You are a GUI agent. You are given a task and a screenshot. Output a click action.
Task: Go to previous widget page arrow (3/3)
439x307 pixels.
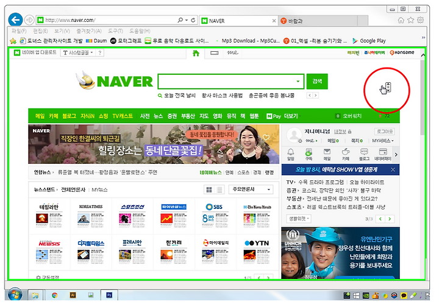[x=380, y=219]
